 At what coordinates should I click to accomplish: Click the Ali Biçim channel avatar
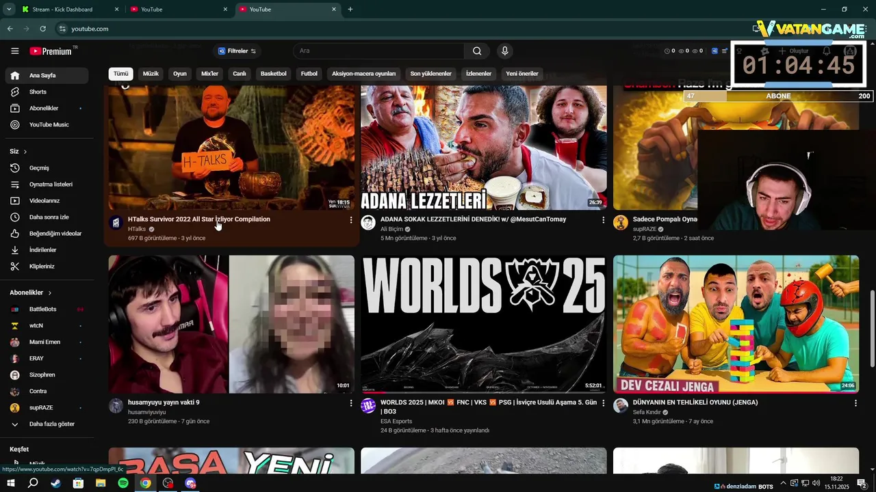click(x=368, y=223)
